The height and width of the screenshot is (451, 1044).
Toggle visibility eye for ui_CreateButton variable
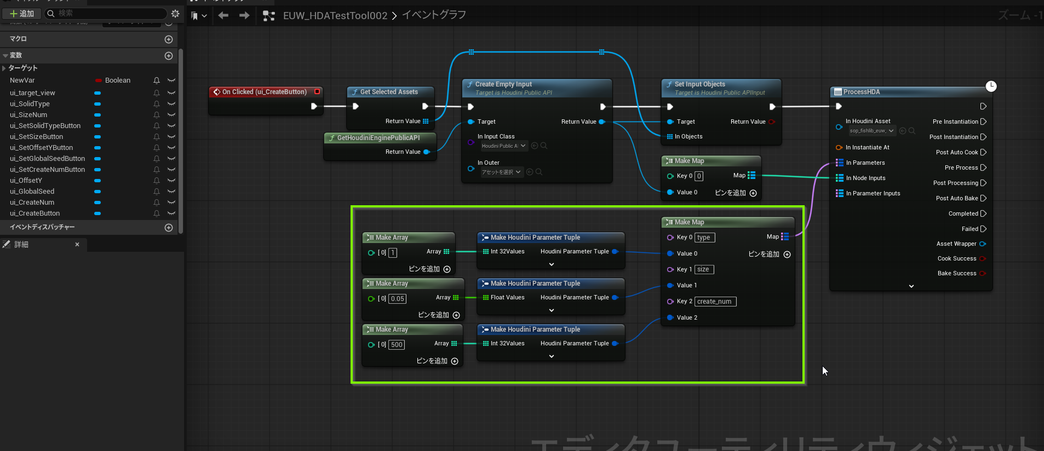[x=171, y=213]
